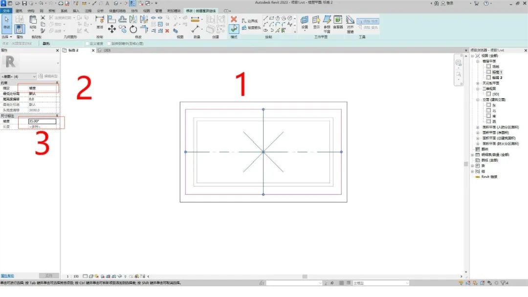Click the Save icon in quick access toolbar
Image resolution: width=528 pixels, height=297 pixels.
(x=24, y=3)
